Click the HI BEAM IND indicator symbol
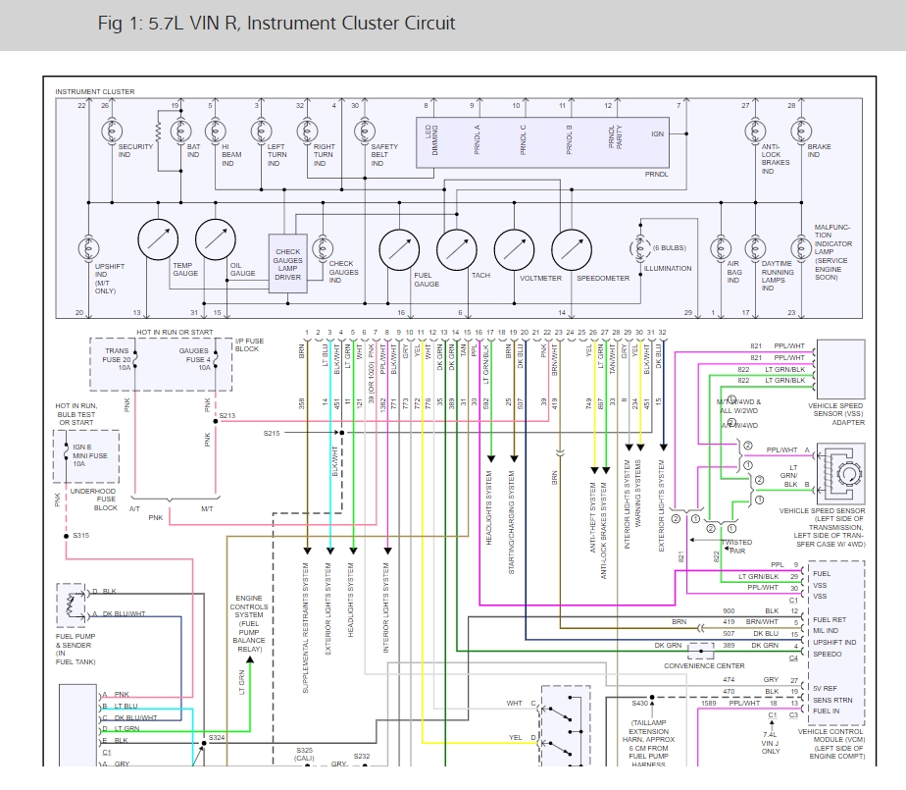The width and height of the screenshot is (906, 790). point(214,132)
